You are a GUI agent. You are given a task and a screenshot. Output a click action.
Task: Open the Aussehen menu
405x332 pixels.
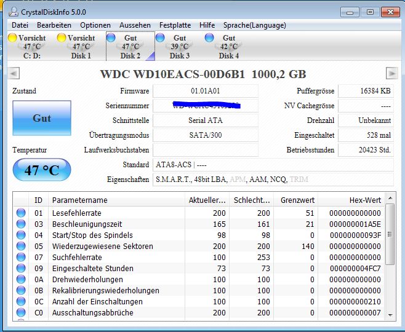(135, 25)
